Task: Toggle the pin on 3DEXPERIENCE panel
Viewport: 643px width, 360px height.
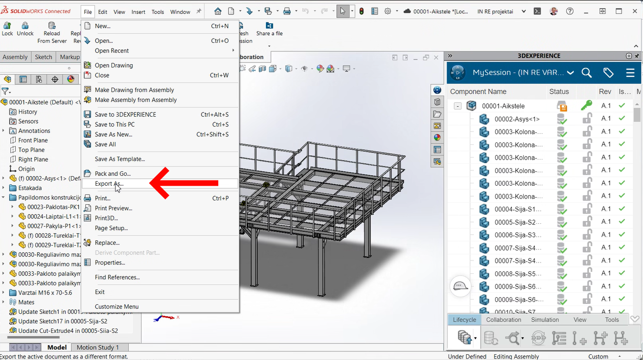Action: (x=637, y=56)
